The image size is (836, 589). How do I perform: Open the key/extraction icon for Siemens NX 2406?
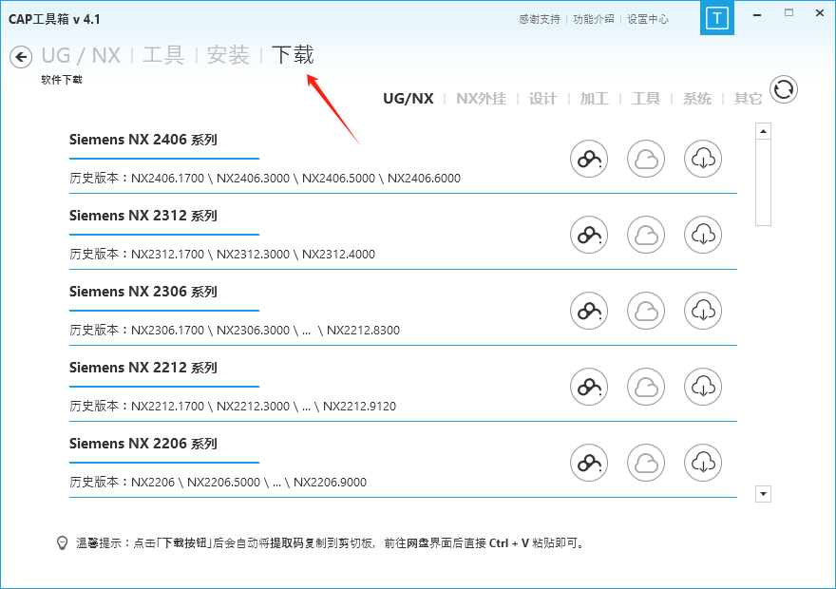[x=588, y=159]
